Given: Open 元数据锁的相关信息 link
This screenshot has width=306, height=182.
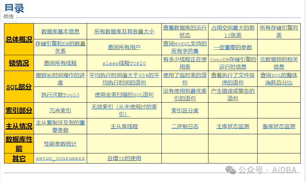Looking at the screenshot, I should point(279,63).
